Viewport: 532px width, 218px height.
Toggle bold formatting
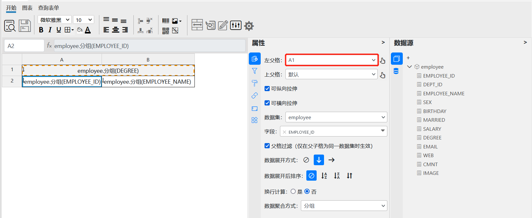pos(41,30)
